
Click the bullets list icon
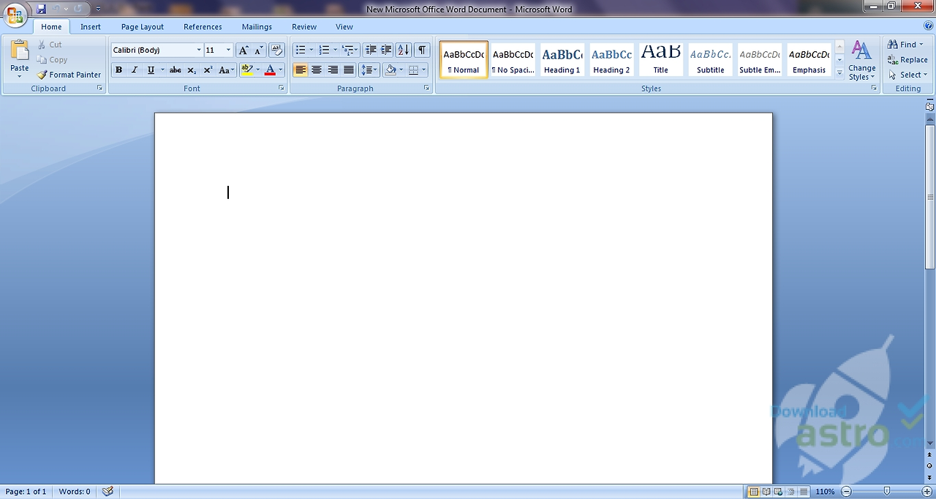coord(302,50)
